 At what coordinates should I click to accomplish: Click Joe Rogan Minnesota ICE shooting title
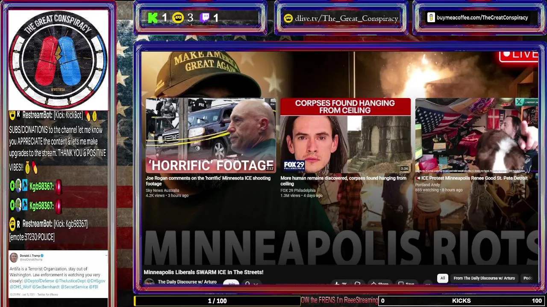(x=208, y=181)
